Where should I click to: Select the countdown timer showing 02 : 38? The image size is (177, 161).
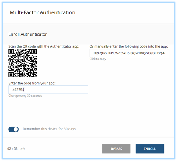point(12,149)
